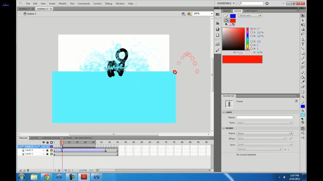
Task: Select the Eraser tool
Action: point(303,86)
